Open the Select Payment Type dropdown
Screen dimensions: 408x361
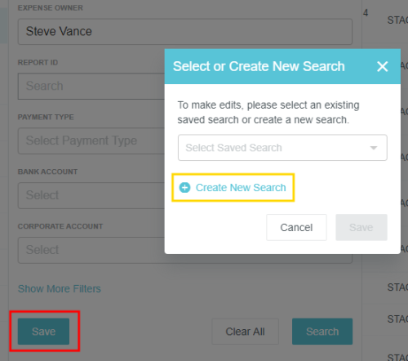tap(91, 140)
